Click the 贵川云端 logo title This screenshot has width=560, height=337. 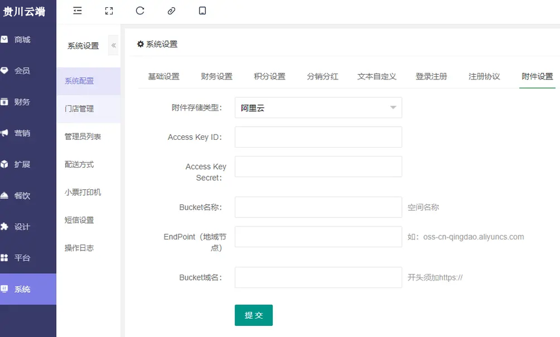pos(24,12)
